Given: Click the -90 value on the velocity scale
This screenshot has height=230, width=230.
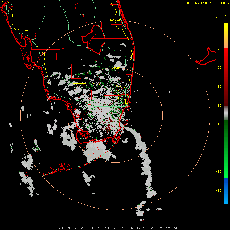Looking at the screenshot, I should point(218,200).
